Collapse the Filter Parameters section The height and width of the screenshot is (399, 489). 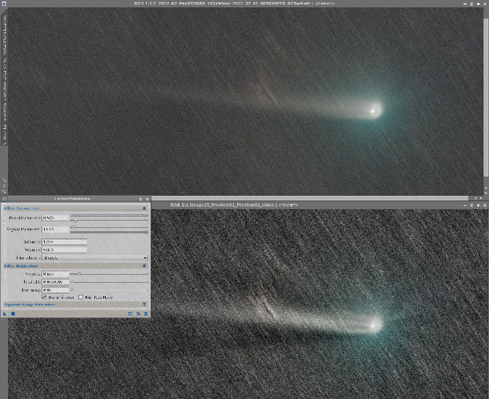pos(145,209)
